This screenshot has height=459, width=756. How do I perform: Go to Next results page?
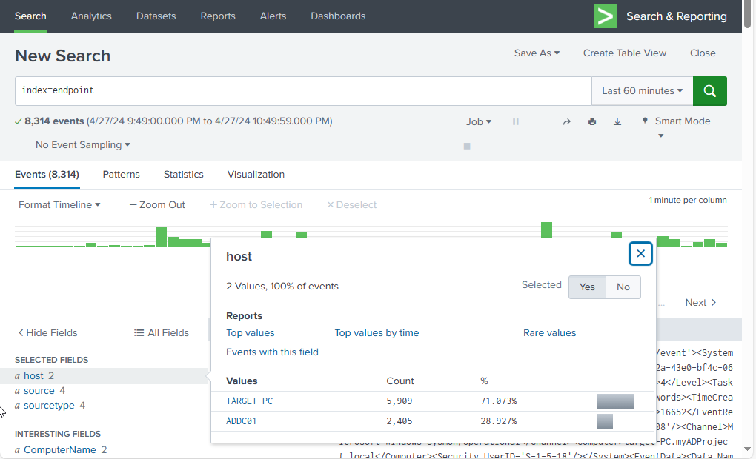[x=700, y=303]
